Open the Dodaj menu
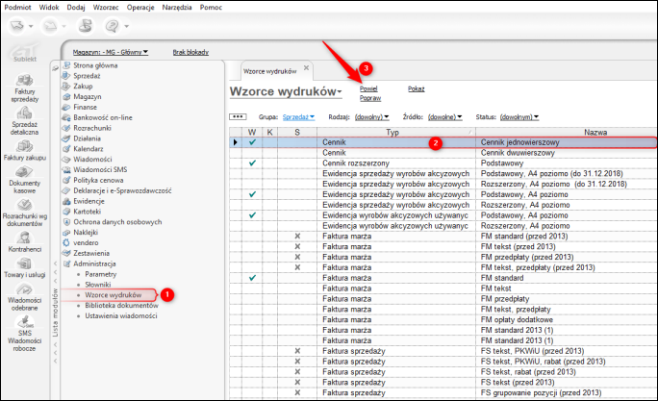The height and width of the screenshot is (401, 658). point(76,7)
